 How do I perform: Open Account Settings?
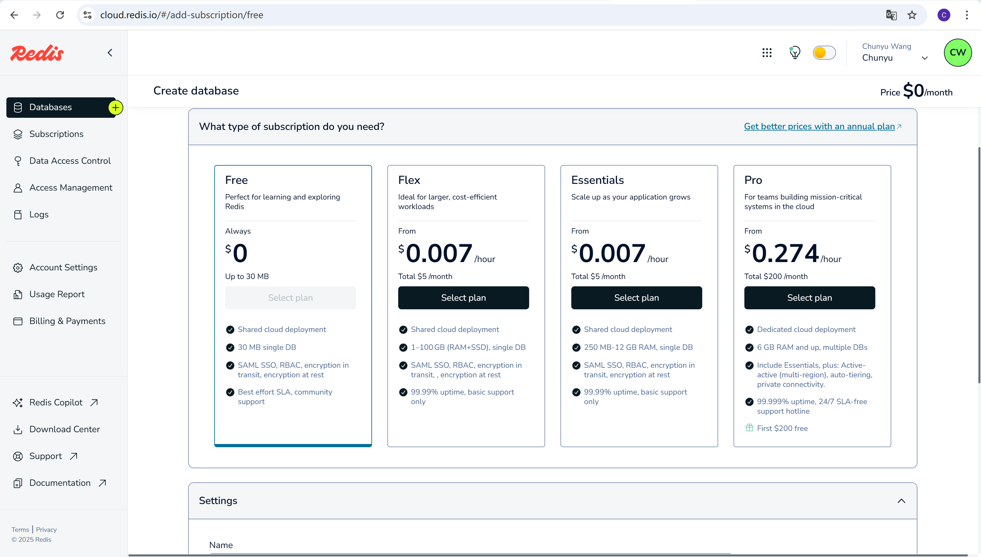(x=63, y=267)
